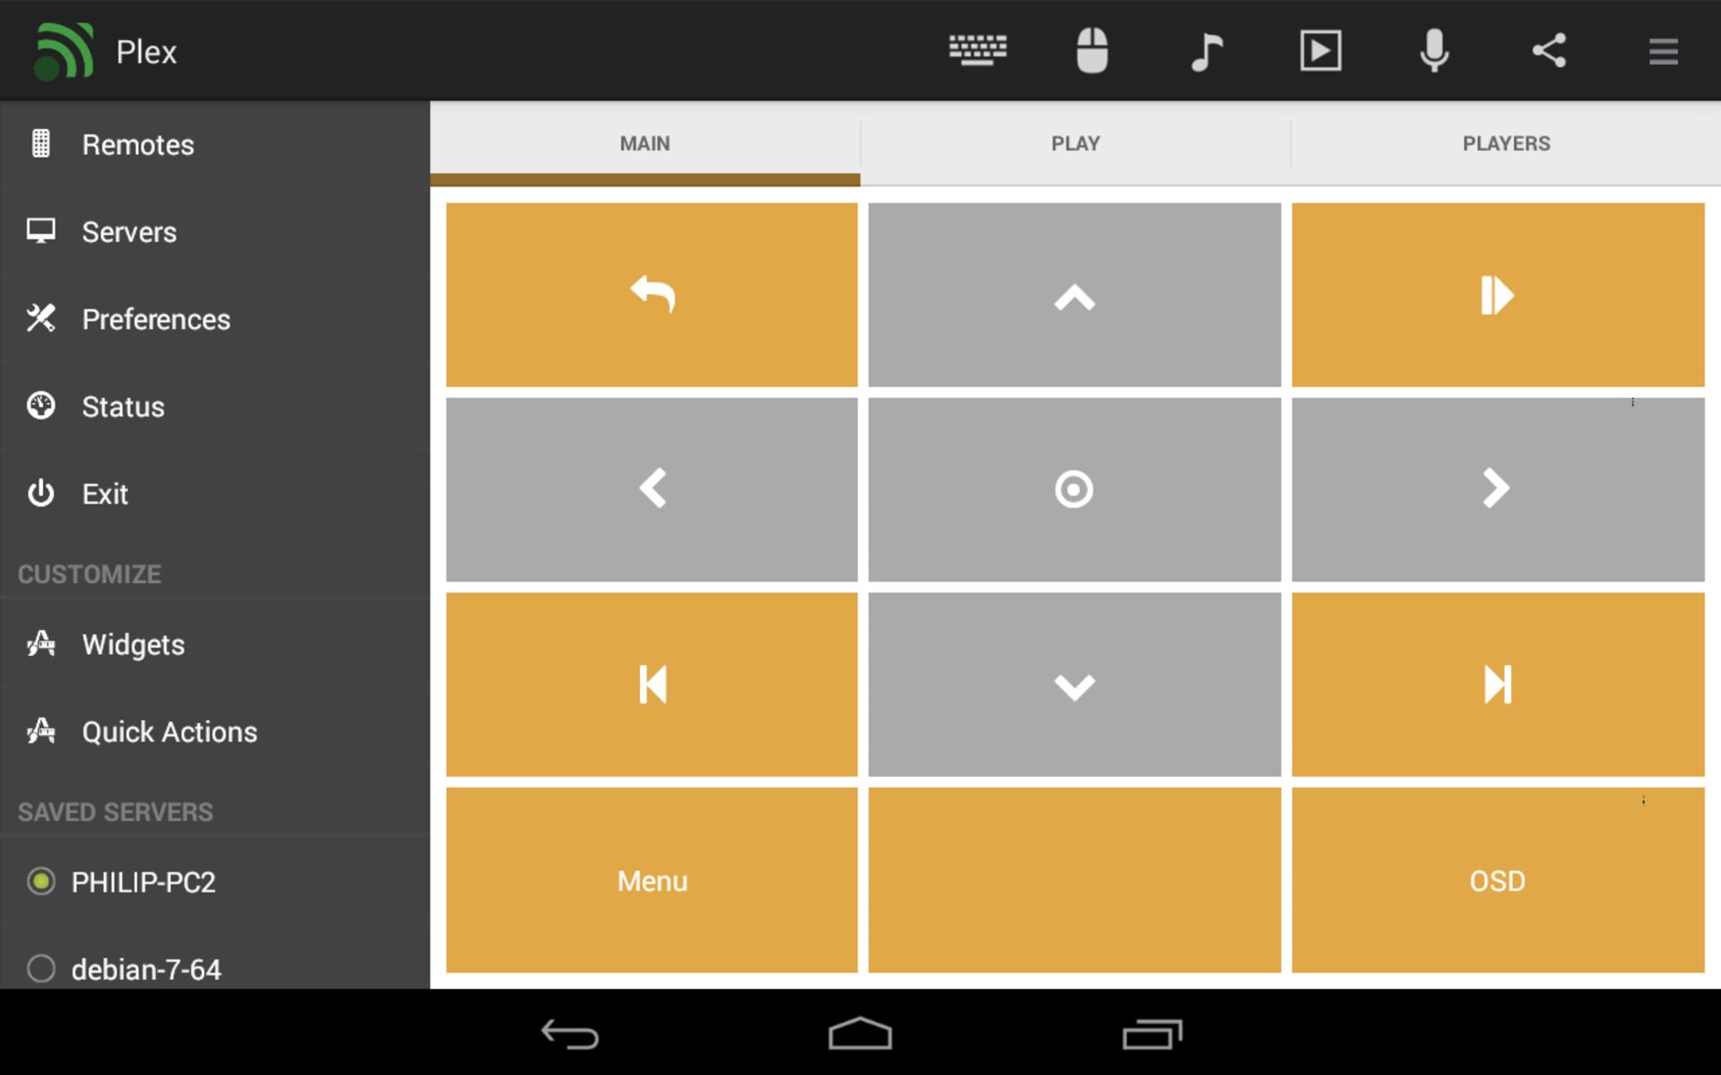Click the skip previous track button
Viewport: 1721px width, 1075px height.
pos(652,685)
